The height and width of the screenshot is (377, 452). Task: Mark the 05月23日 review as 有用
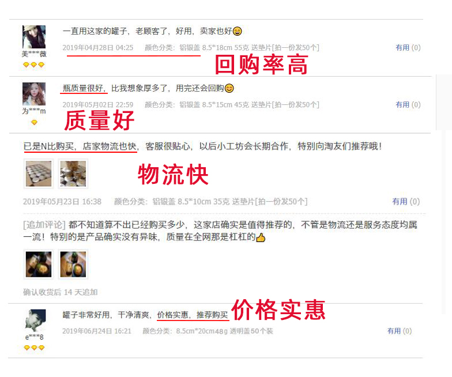pos(406,202)
